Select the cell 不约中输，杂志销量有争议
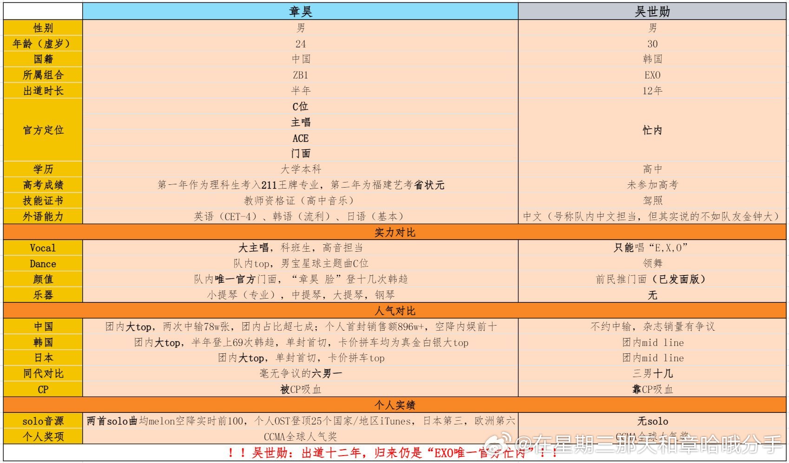Image resolution: width=789 pixels, height=463 pixels. tap(652, 326)
